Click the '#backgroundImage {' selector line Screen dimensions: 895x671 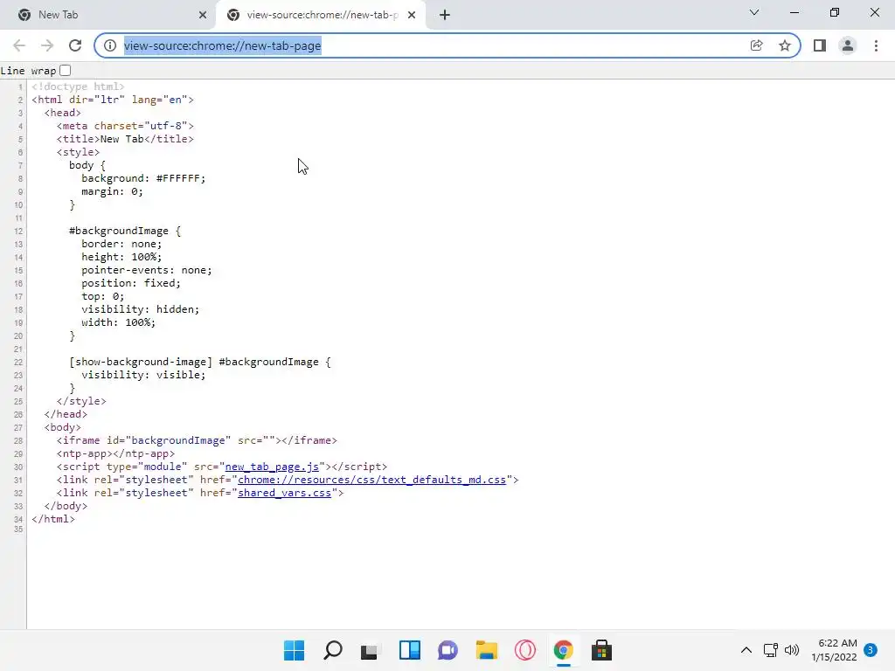(x=125, y=231)
